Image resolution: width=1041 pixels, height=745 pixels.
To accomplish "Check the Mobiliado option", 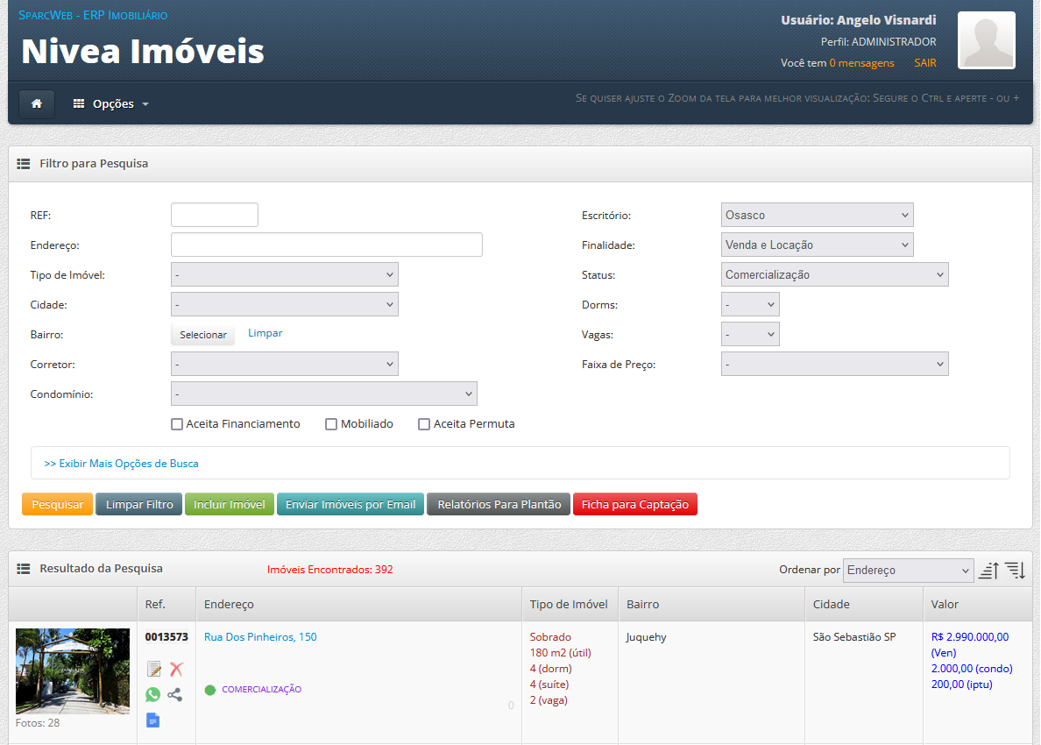I will tap(331, 424).
